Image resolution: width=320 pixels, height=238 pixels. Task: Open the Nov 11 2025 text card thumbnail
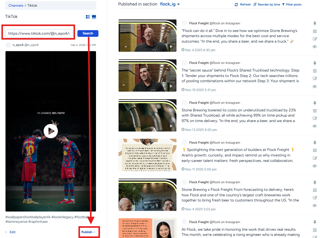(x=147, y=155)
